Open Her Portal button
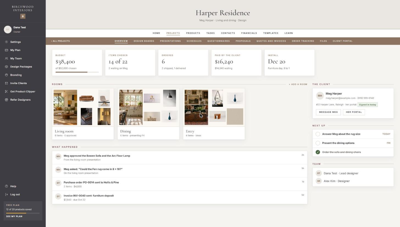Viewport: 400px width, 227px height. tap(354, 112)
